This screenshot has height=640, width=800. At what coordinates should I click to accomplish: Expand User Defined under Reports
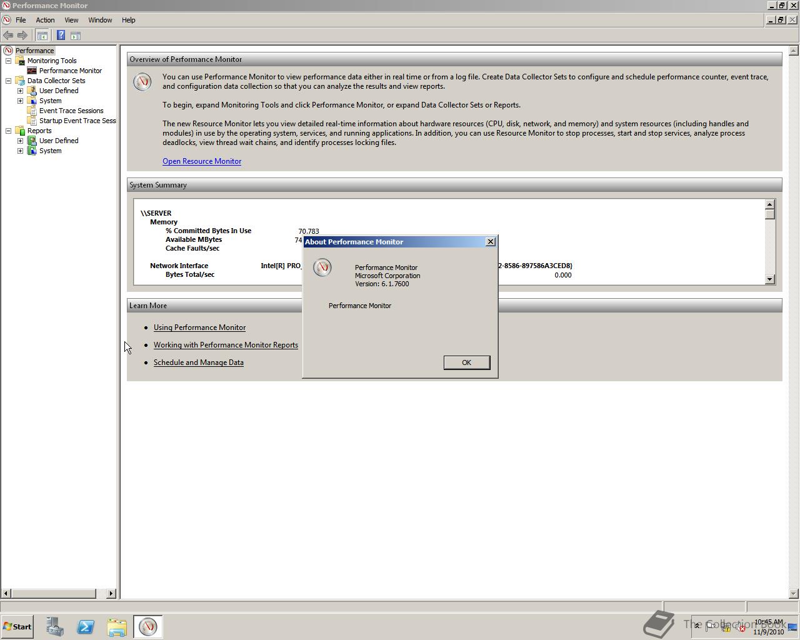pyautogui.click(x=20, y=141)
